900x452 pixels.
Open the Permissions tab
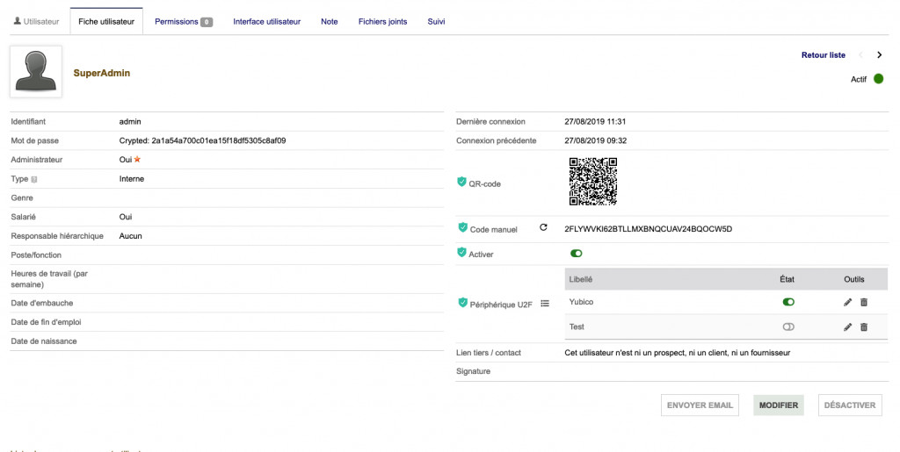(183, 22)
